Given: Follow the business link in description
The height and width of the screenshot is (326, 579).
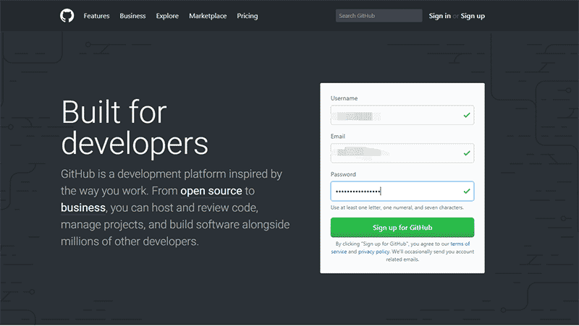Looking at the screenshot, I should coord(83,208).
